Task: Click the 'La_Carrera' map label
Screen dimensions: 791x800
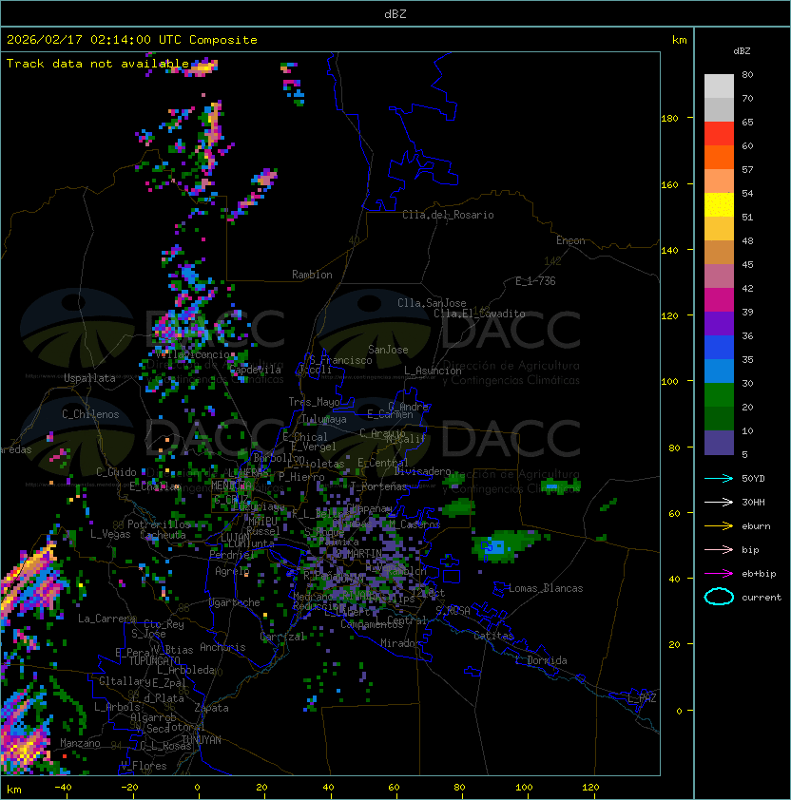Action: pyautogui.click(x=106, y=619)
